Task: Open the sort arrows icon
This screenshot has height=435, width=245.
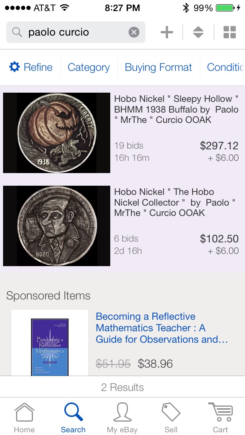Action: 198,32
